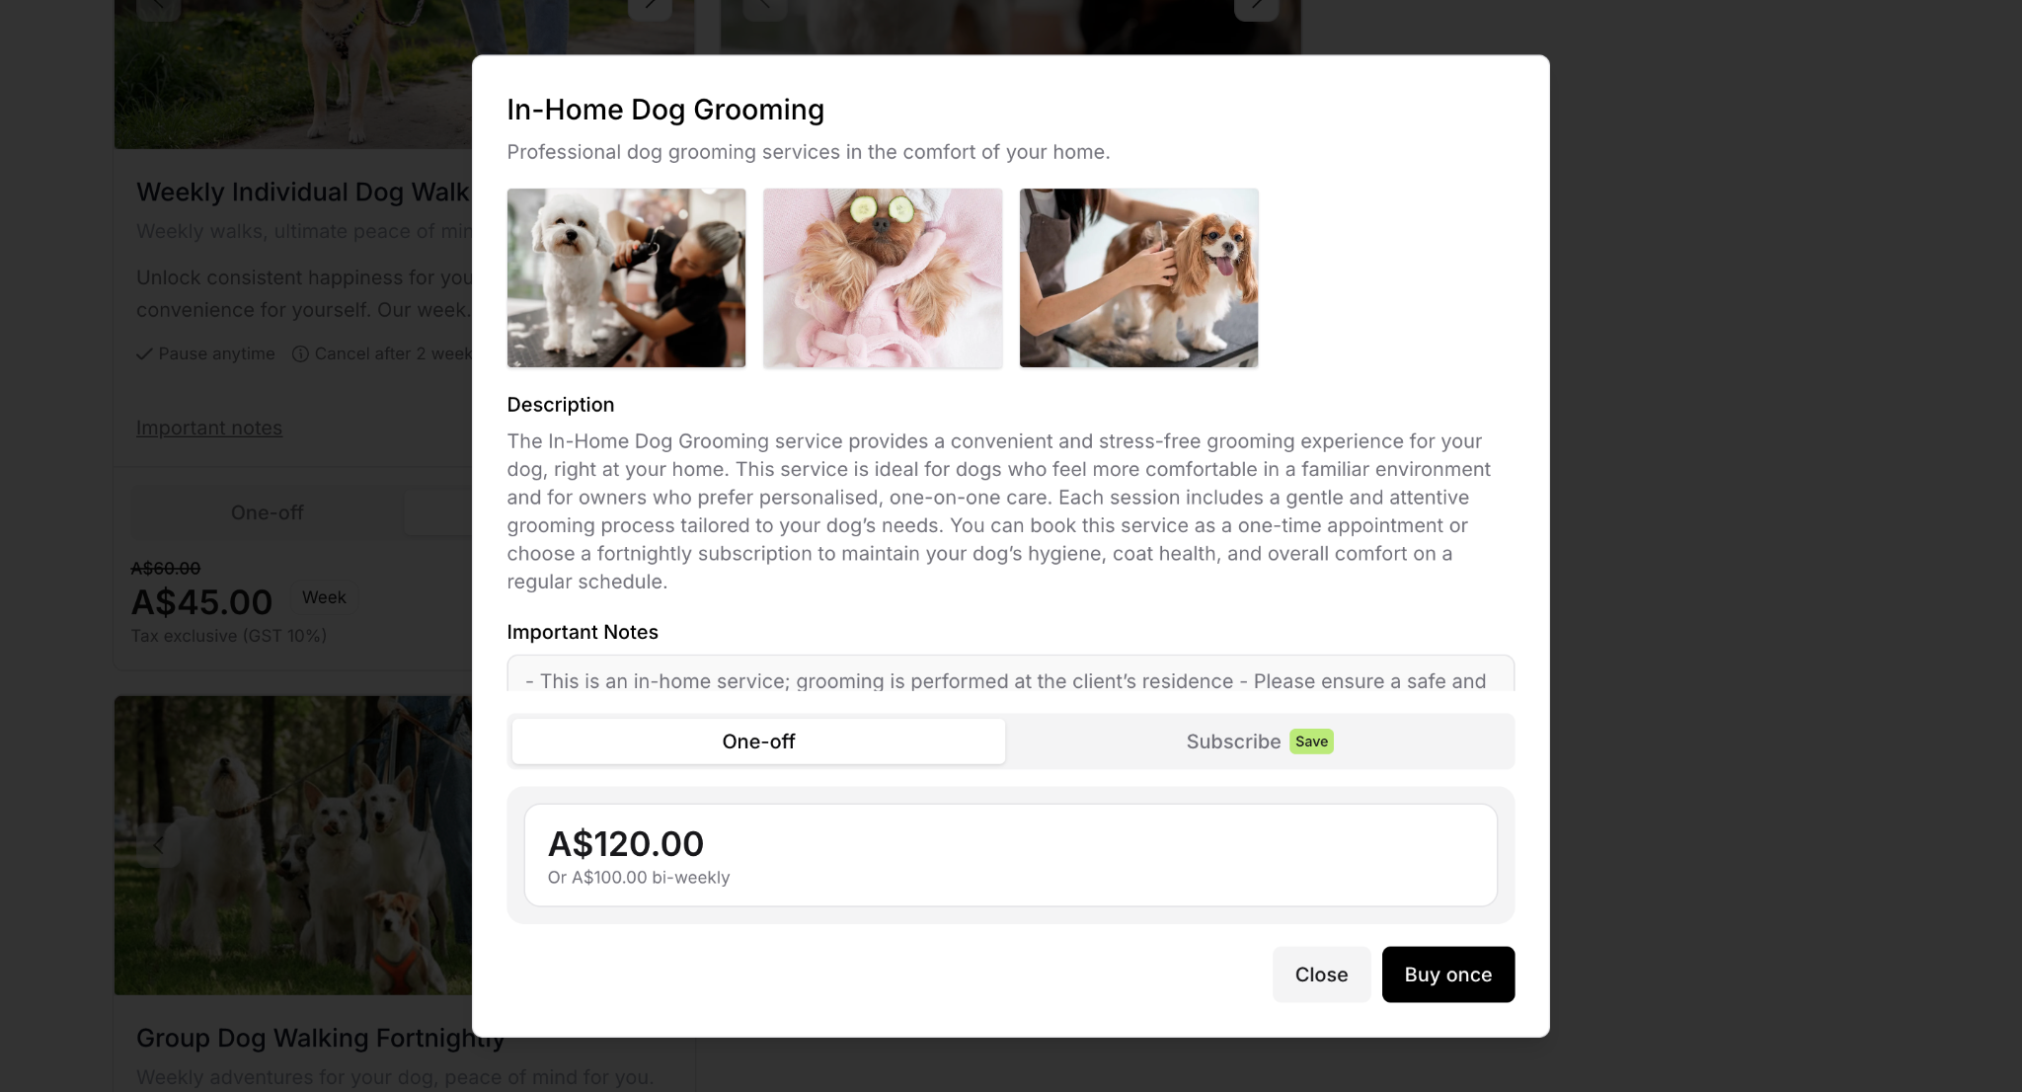
Task: Click the green Save badge
Action: (x=1311, y=741)
